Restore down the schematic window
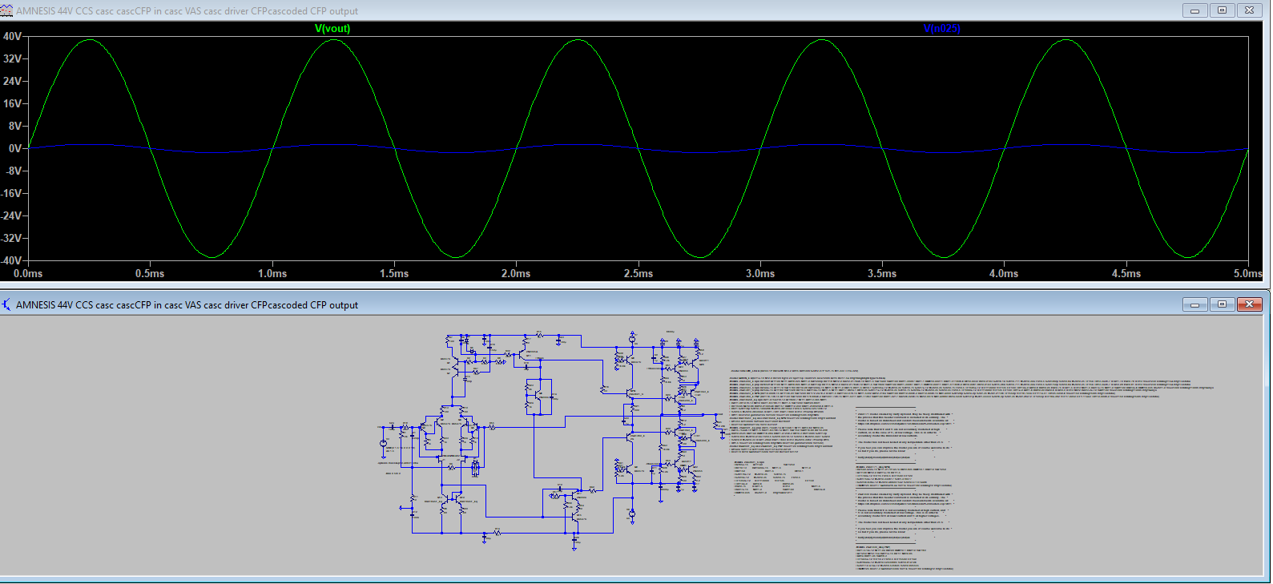 1222,304
